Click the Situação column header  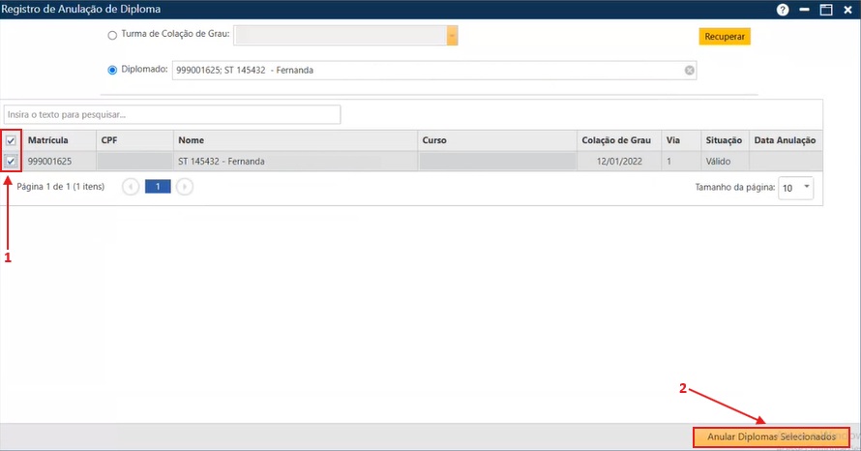pyautogui.click(x=724, y=140)
